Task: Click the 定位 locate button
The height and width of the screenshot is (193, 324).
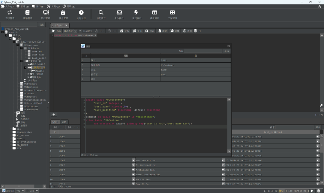Action: click(x=42, y=25)
